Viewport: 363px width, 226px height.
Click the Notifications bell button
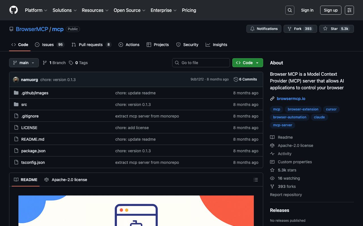(264, 29)
